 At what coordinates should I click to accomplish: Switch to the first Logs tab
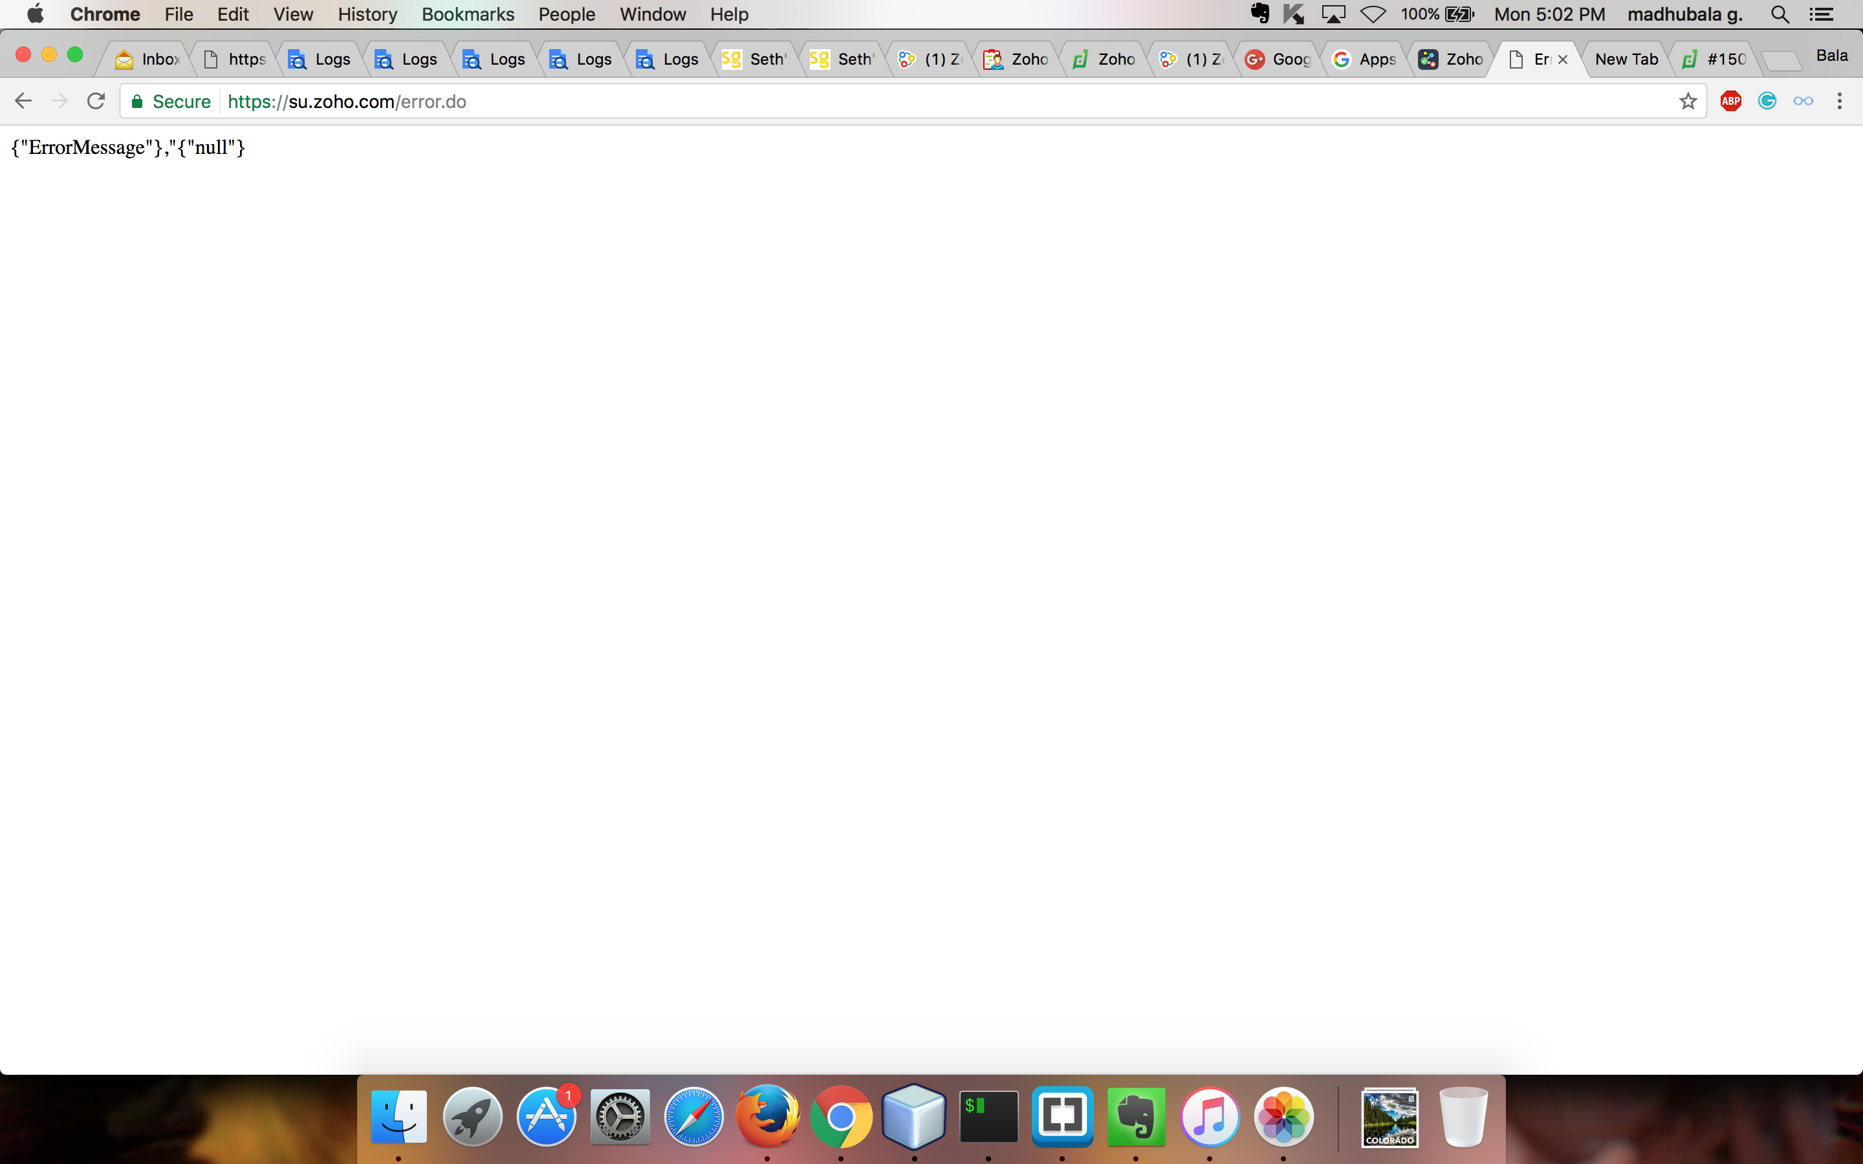(321, 59)
